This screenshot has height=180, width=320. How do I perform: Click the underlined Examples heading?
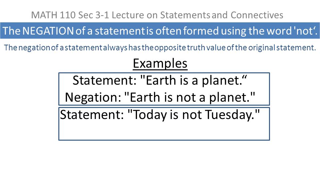160,63
